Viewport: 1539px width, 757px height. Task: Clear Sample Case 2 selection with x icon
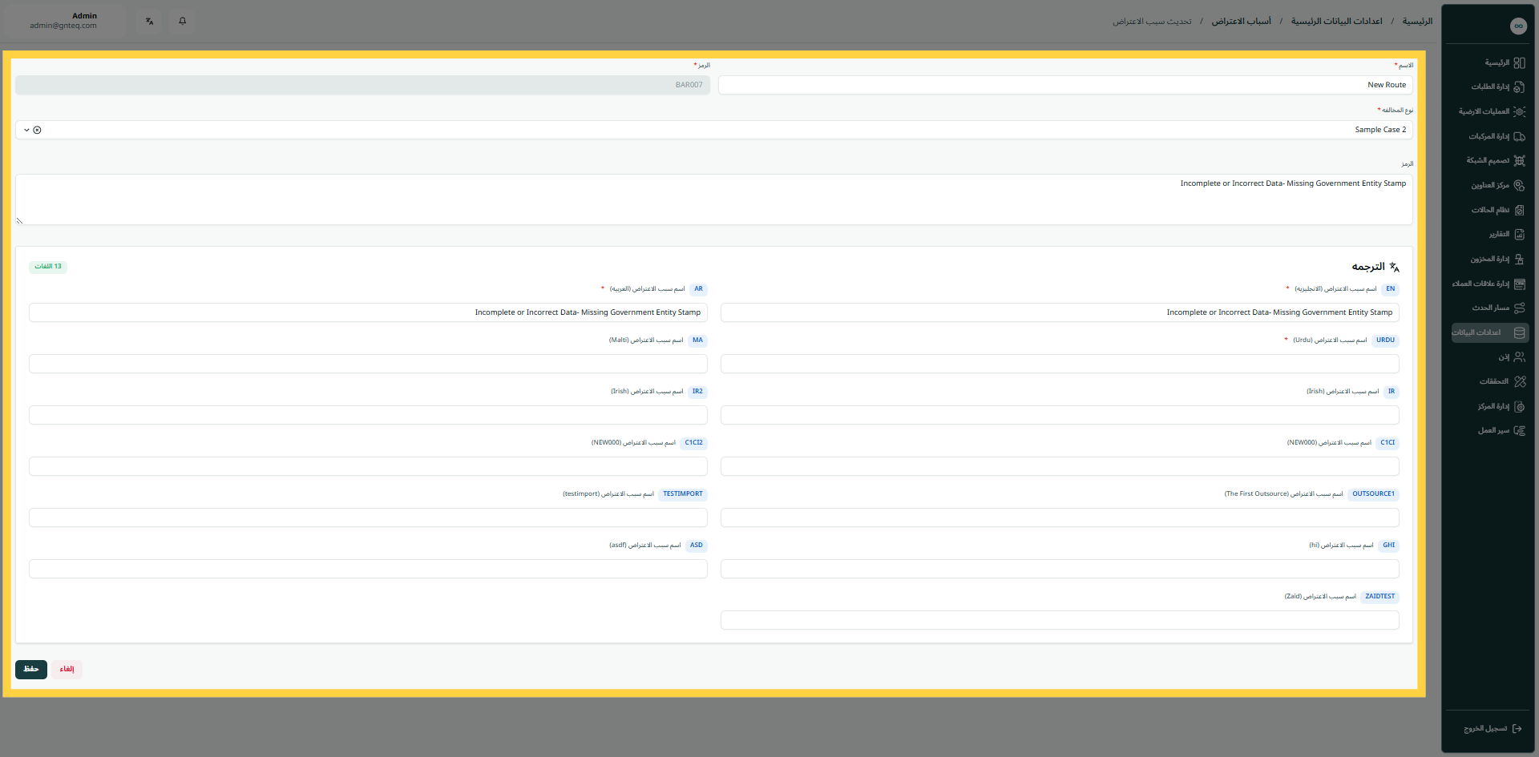coord(37,130)
